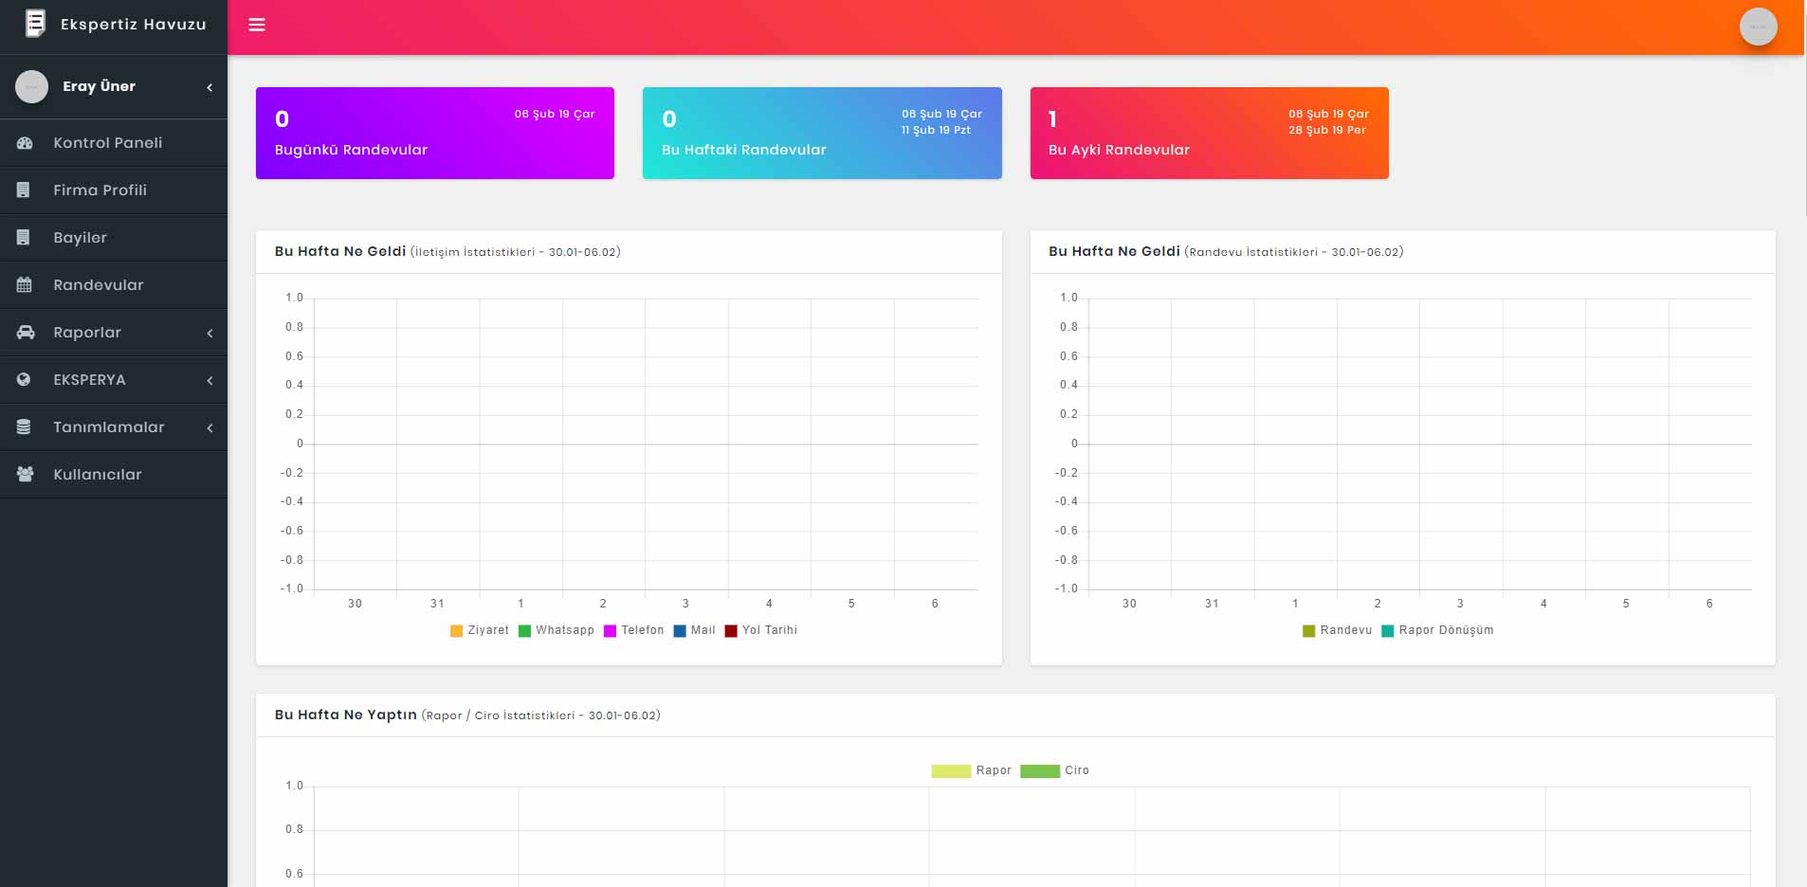Click '11 Şub 19 Pzt' date text
Screen dimensions: 1807x887
coord(937,131)
